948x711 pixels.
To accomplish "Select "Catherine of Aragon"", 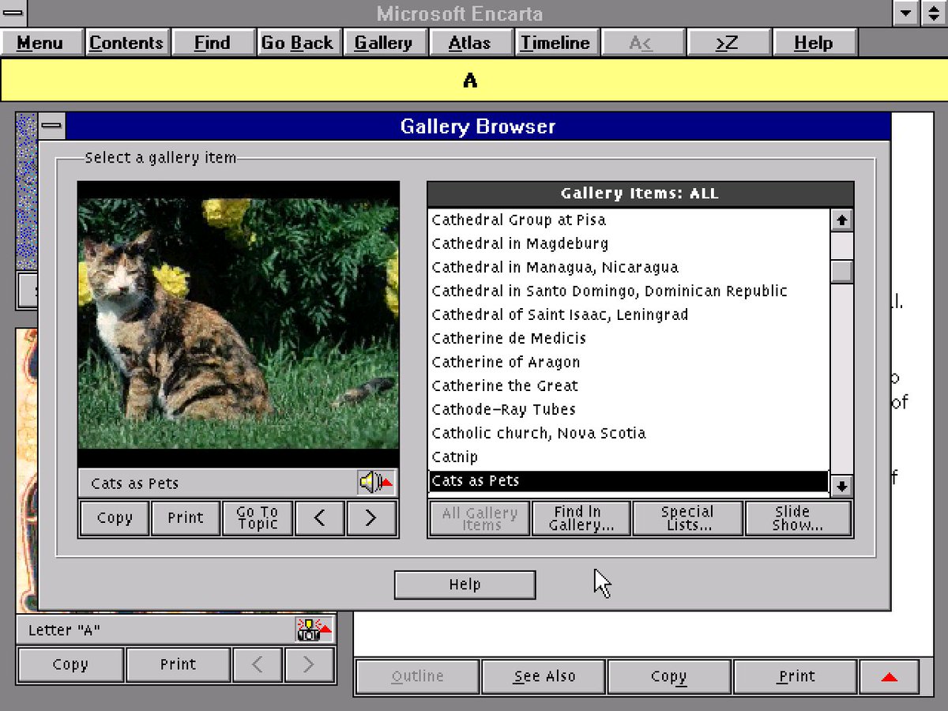I will tap(629, 362).
